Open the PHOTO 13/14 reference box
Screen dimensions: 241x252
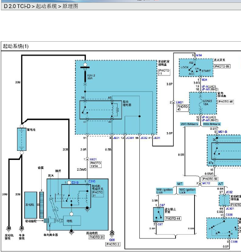pos(96,164)
